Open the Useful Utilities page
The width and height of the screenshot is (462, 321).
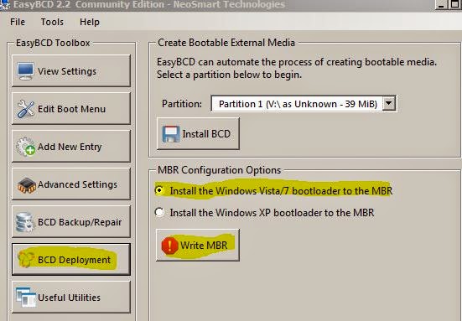[71, 297]
